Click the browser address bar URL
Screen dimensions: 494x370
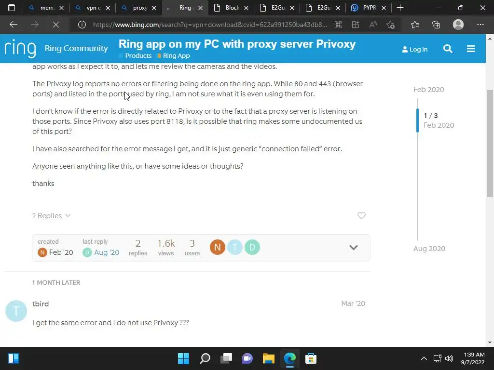(210, 25)
